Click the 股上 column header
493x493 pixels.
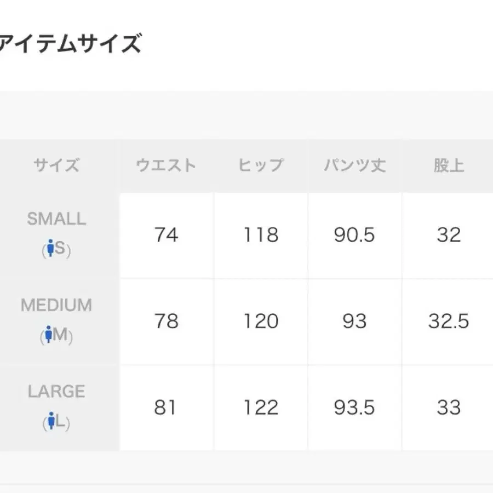449,165
